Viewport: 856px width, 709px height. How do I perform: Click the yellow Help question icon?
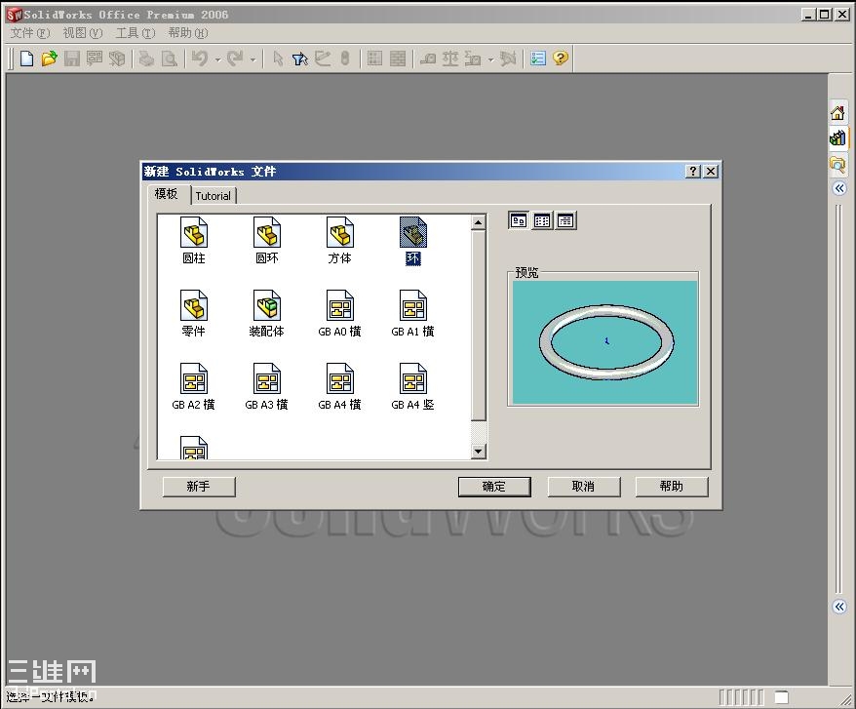561,58
